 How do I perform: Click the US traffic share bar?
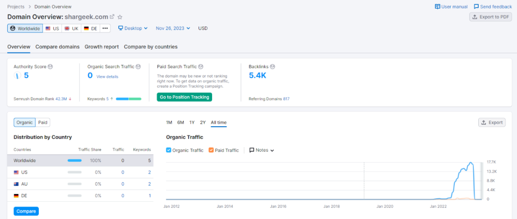pyautogui.click(x=75, y=172)
